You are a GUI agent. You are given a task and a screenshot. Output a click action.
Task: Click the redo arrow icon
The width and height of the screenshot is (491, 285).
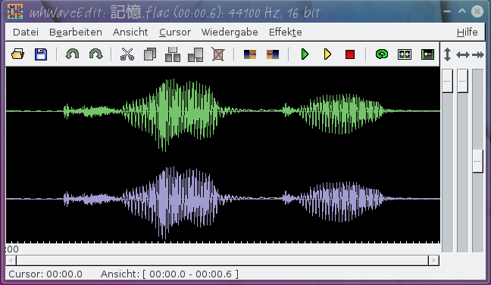(x=95, y=54)
